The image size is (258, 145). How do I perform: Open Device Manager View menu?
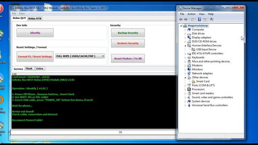tap(202, 14)
